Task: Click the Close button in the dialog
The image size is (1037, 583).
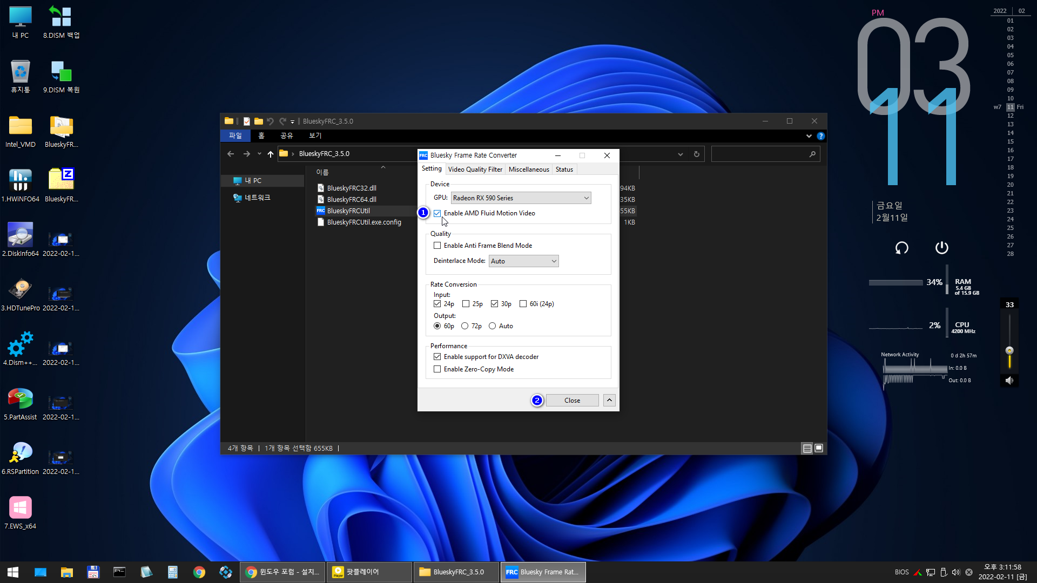Action: click(573, 400)
